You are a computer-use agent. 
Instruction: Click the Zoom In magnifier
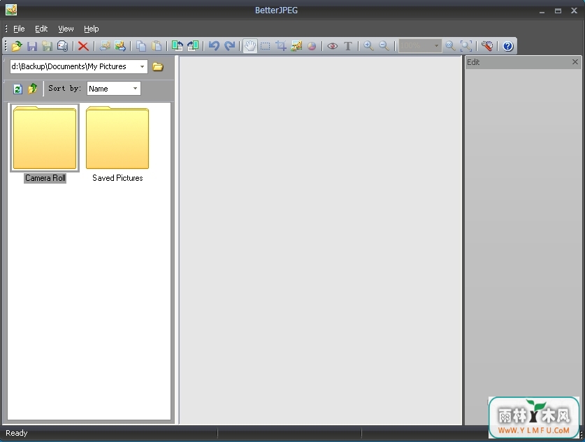[368, 46]
